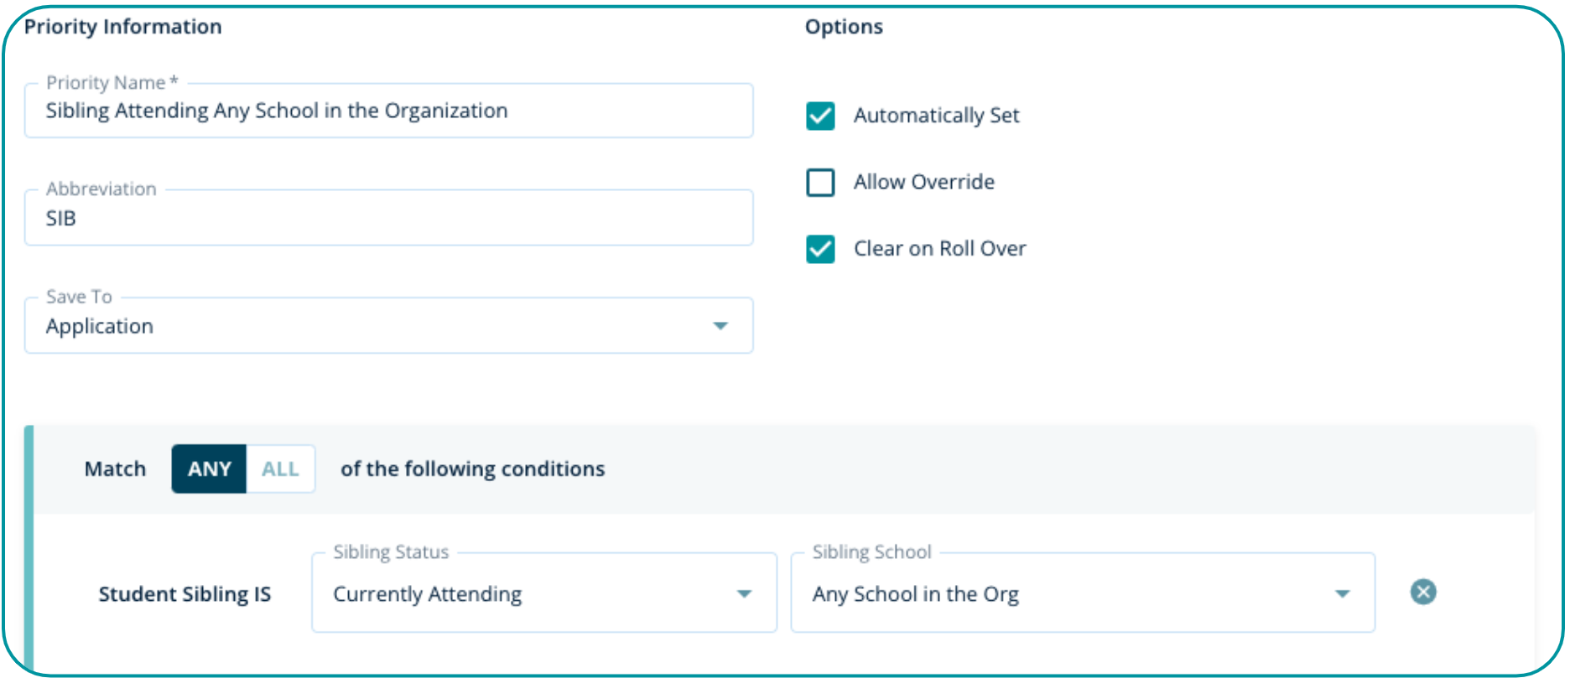Uncheck the Automatically Set checkbox
Image resolution: width=1570 pixels, height=683 pixels.
pos(820,116)
